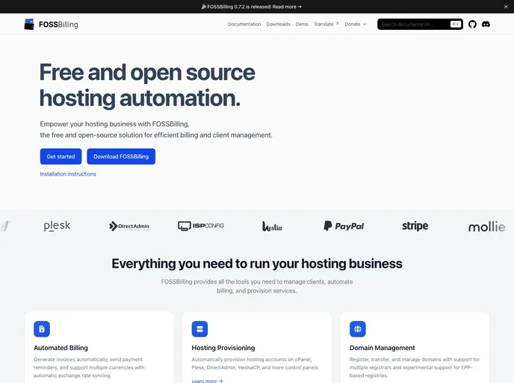Click the 'Generate invoices automatically' description
This screenshot has height=383, width=514.
pyautogui.click(x=89, y=367)
